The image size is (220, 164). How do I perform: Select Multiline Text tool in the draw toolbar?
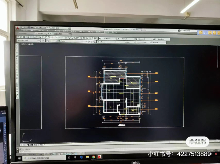point(17,95)
